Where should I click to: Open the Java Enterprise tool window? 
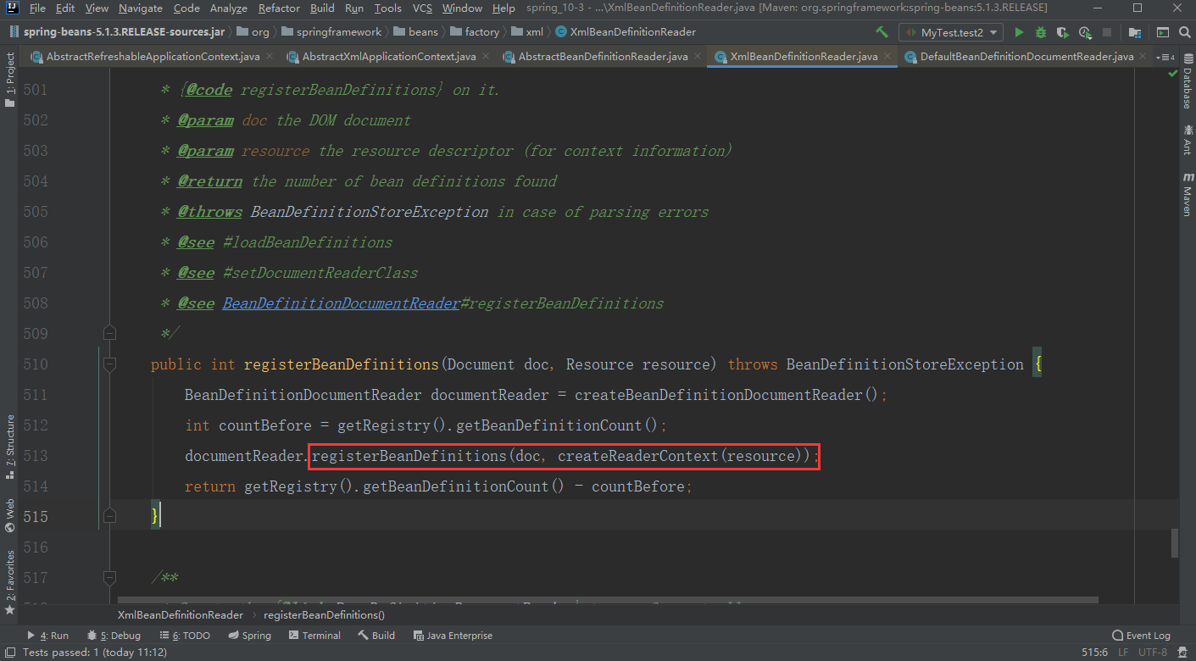tap(453, 636)
